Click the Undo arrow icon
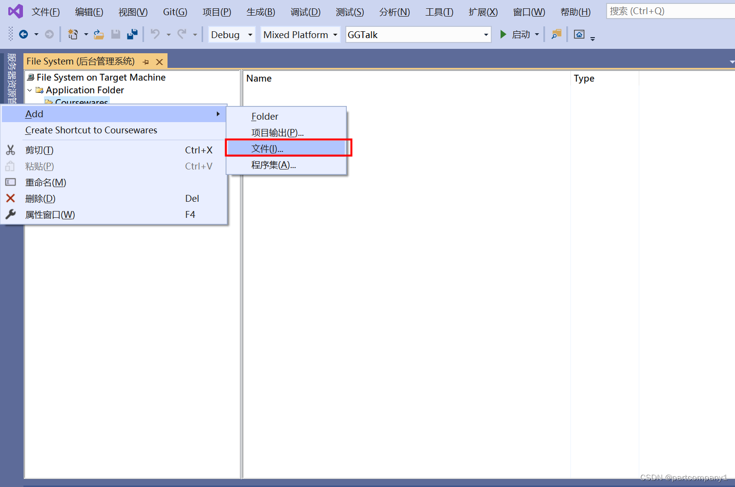Image resolution: width=735 pixels, height=487 pixels. pos(155,34)
